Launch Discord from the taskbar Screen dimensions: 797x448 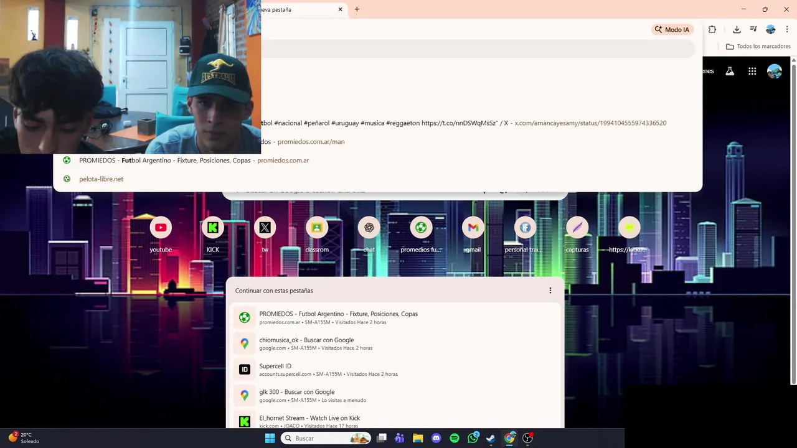point(436,438)
